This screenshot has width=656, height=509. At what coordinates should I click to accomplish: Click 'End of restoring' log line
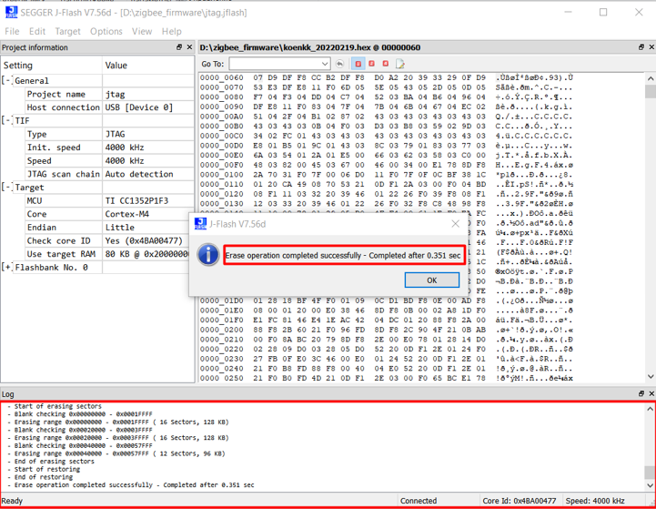click(44, 477)
